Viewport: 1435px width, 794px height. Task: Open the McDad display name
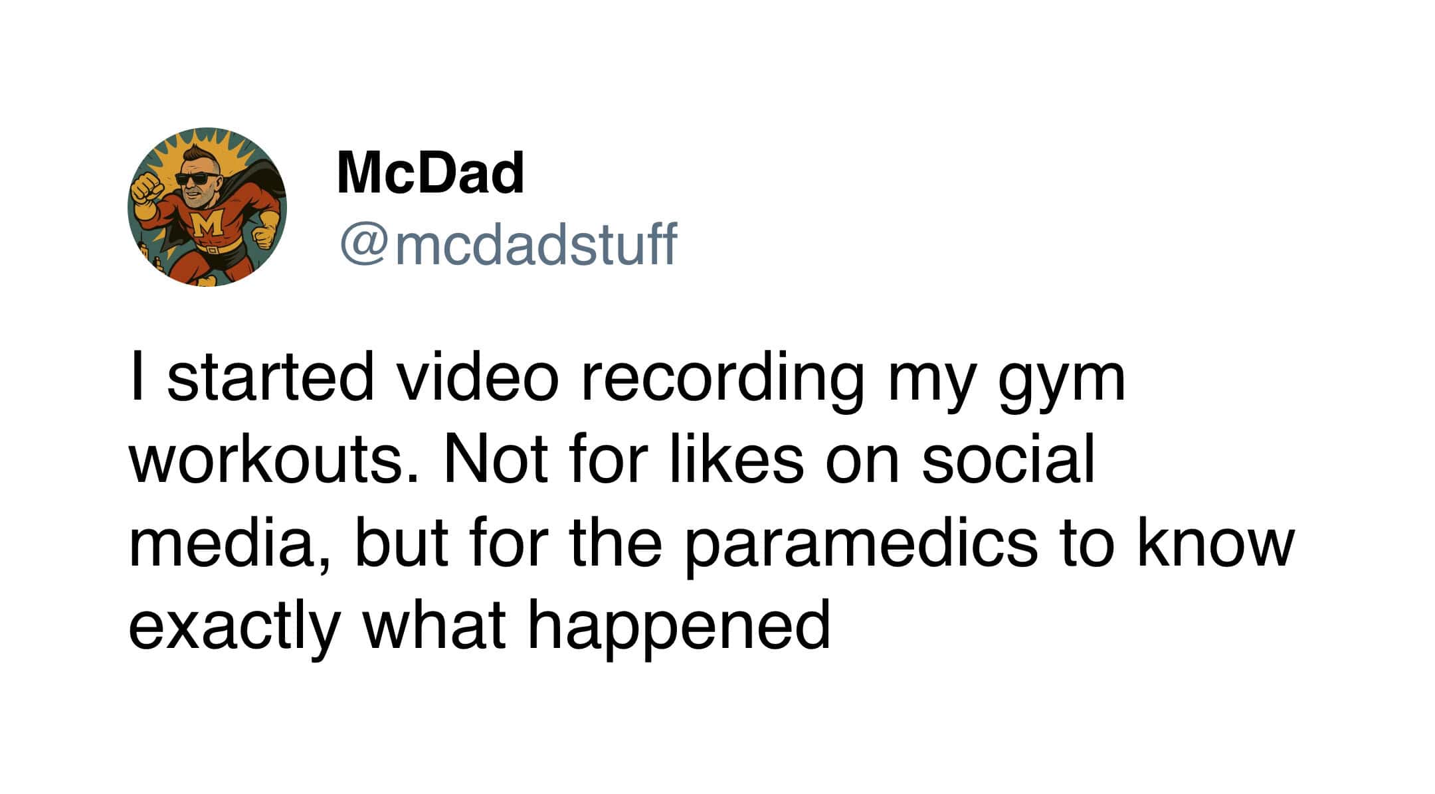click(x=430, y=173)
